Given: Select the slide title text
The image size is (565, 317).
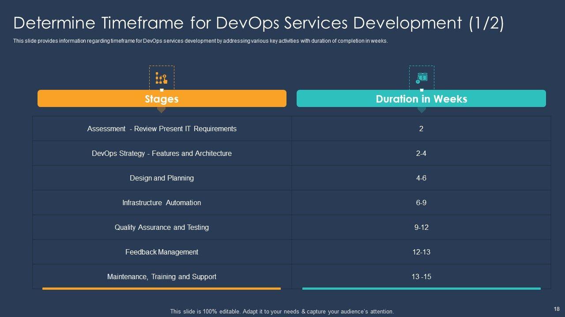Looking at the screenshot, I should click(259, 23).
